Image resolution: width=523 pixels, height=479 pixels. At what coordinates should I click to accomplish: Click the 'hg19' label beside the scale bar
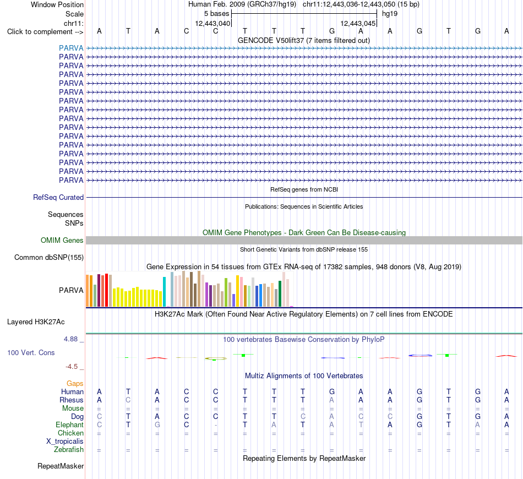(390, 14)
